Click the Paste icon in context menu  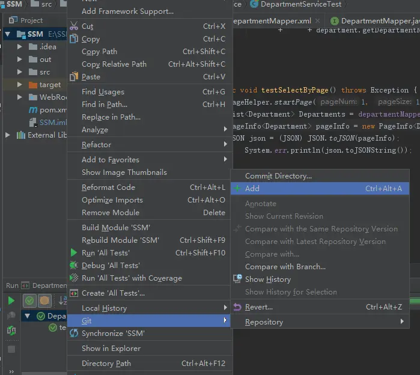point(74,76)
